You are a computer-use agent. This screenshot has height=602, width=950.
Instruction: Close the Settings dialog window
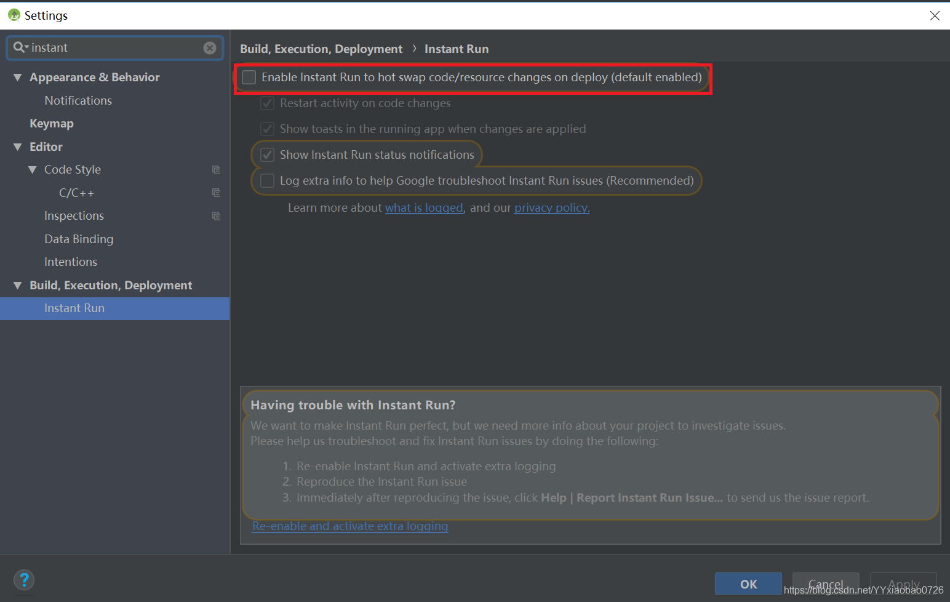click(935, 15)
